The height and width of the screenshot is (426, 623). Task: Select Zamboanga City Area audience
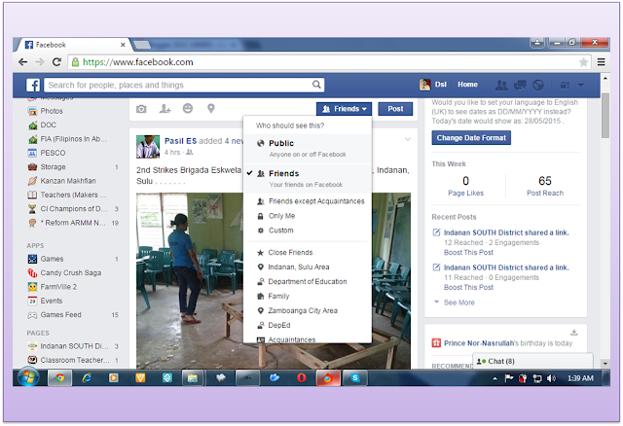click(x=308, y=311)
